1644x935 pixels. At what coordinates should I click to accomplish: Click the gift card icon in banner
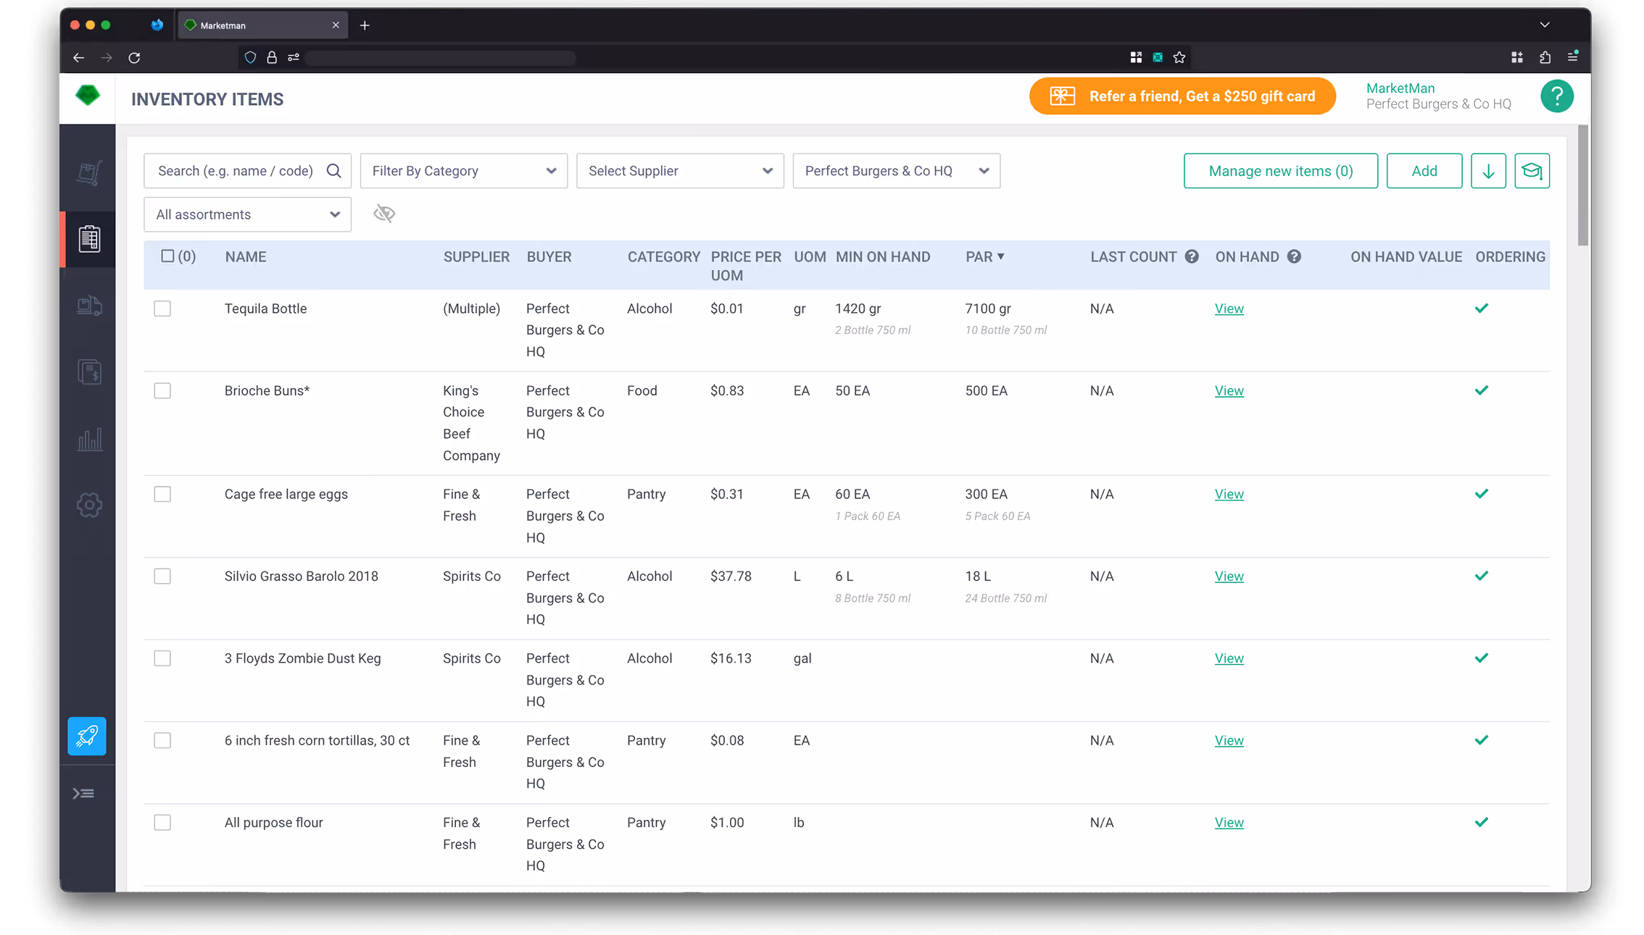click(1062, 96)
